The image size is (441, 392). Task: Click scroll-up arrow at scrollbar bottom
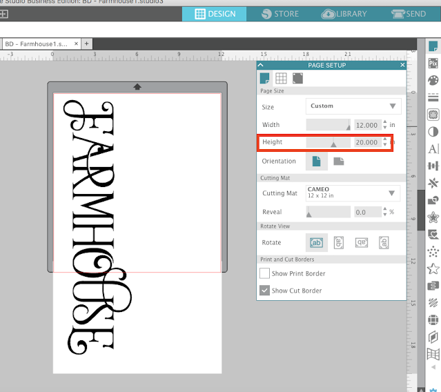421,390
